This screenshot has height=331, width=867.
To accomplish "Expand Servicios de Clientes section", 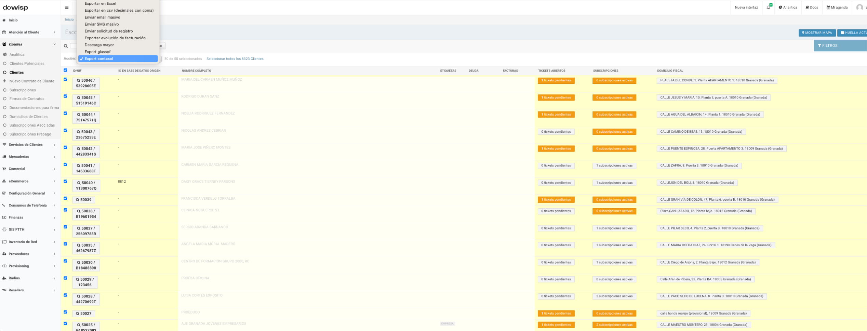I will pos(29,145).
